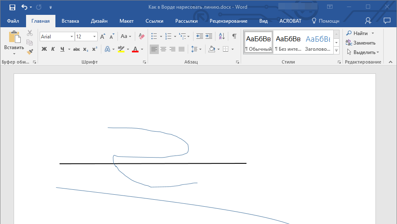Apply the red font color swatch
This screenshot has width=397, height=224.
coord(135,49)
